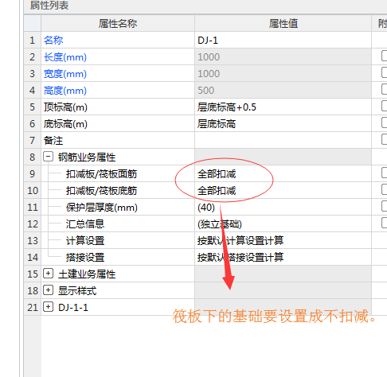This screenshot has width=387, height=377.
Task: Select the 高度(mm) property label
Action: tap(65, 91)
